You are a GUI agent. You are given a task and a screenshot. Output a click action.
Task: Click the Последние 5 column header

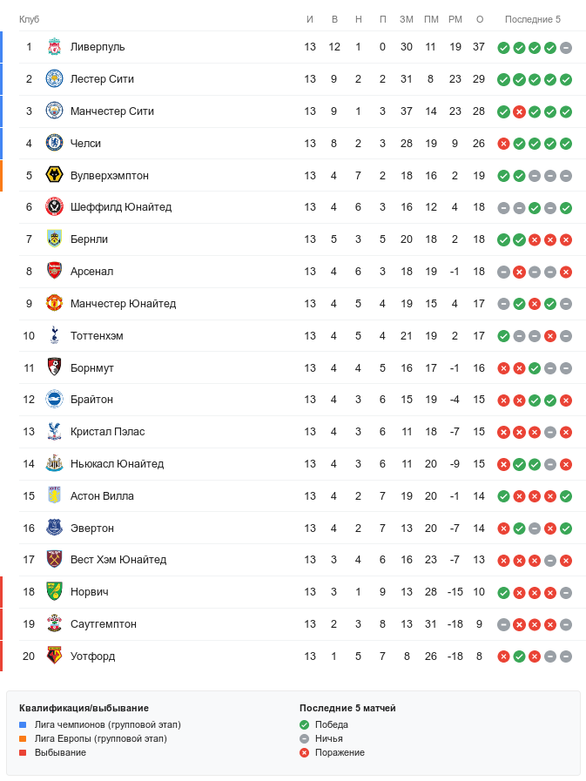click(x=533, y=19)
